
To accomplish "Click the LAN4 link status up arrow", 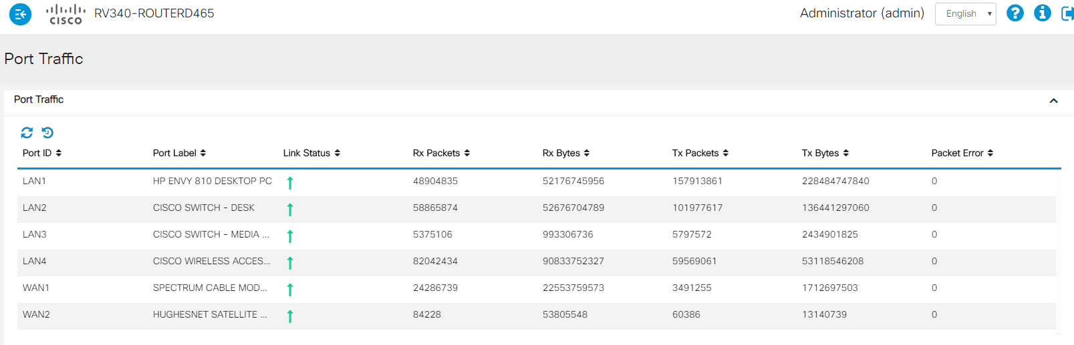I will (290, 262).
